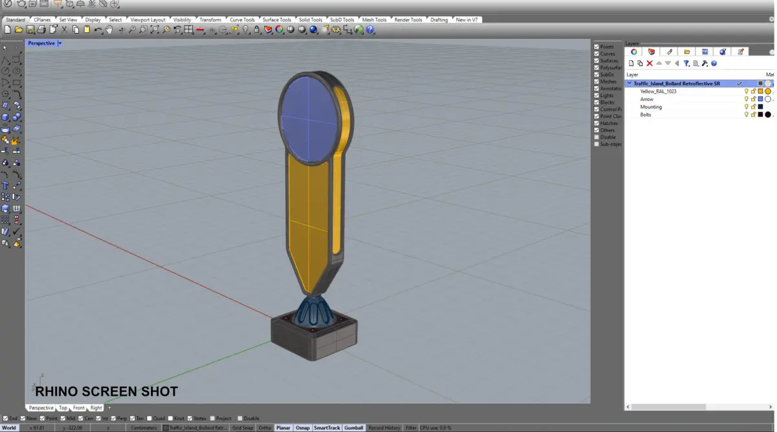This screenshot has width=777, height=432.
Task: Click the four-viewport layout icon
Action: click(x=188, y=30)
